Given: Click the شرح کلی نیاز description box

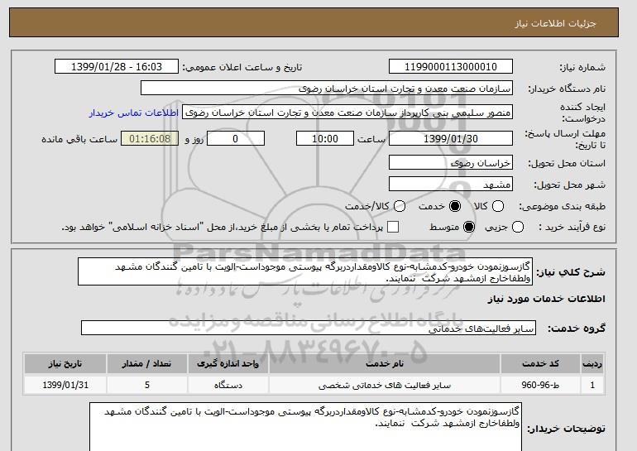Looking at the screenshot, I should click(305, 271).
